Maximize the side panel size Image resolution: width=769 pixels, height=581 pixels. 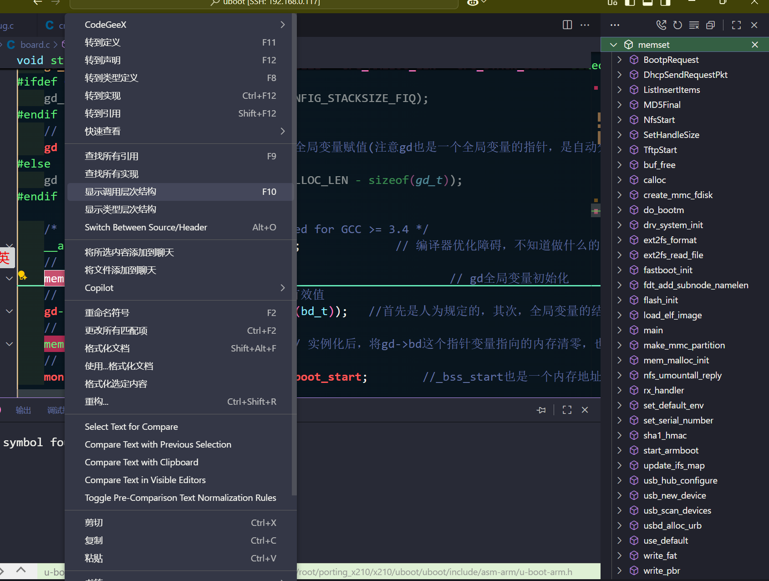tap(736, 25)
